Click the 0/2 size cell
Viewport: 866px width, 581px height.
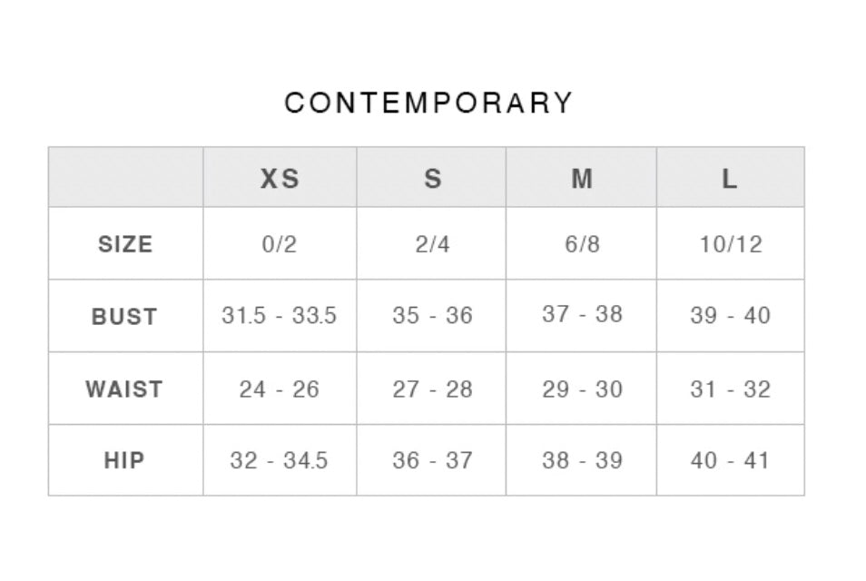click(280, 244)
